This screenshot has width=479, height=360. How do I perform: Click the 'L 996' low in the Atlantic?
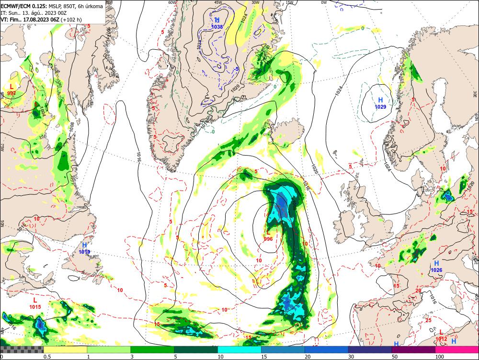click(268, 236)
